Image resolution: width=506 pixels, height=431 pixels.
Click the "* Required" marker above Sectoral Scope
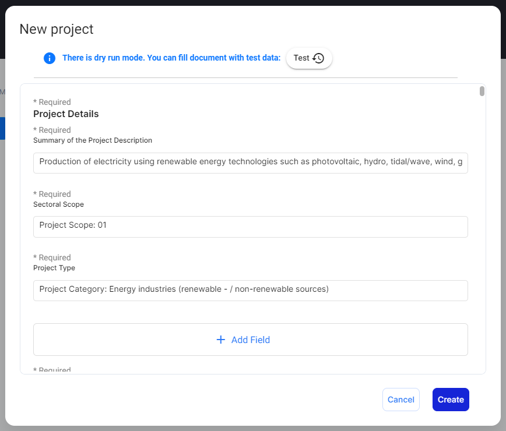pos(52,194)
